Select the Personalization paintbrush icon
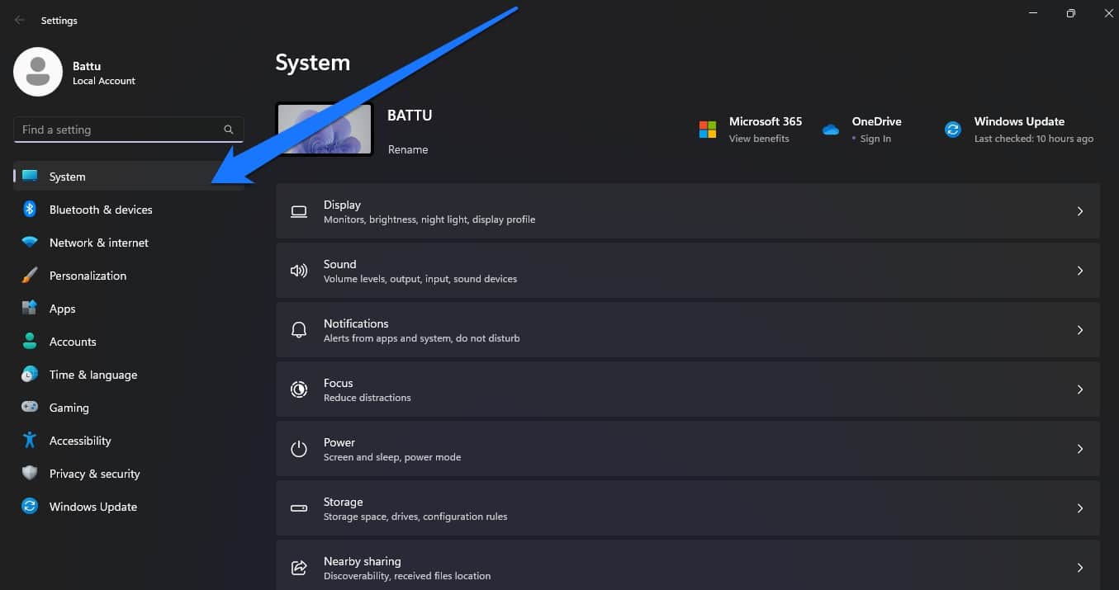This screenshot has height=590, width=1119. click(30, 275)
